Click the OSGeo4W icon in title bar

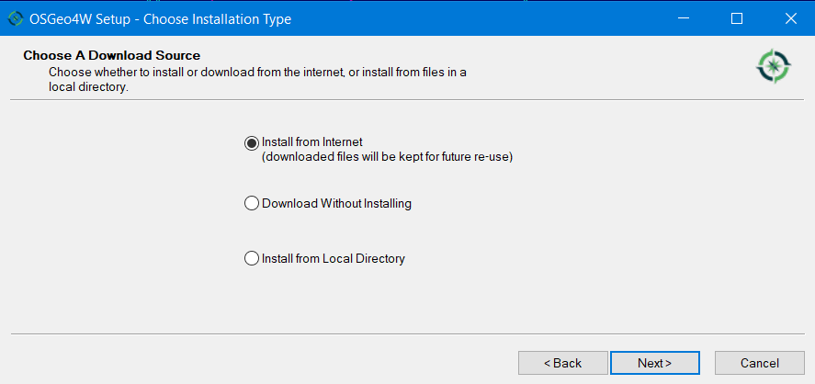tap(15, 18)
